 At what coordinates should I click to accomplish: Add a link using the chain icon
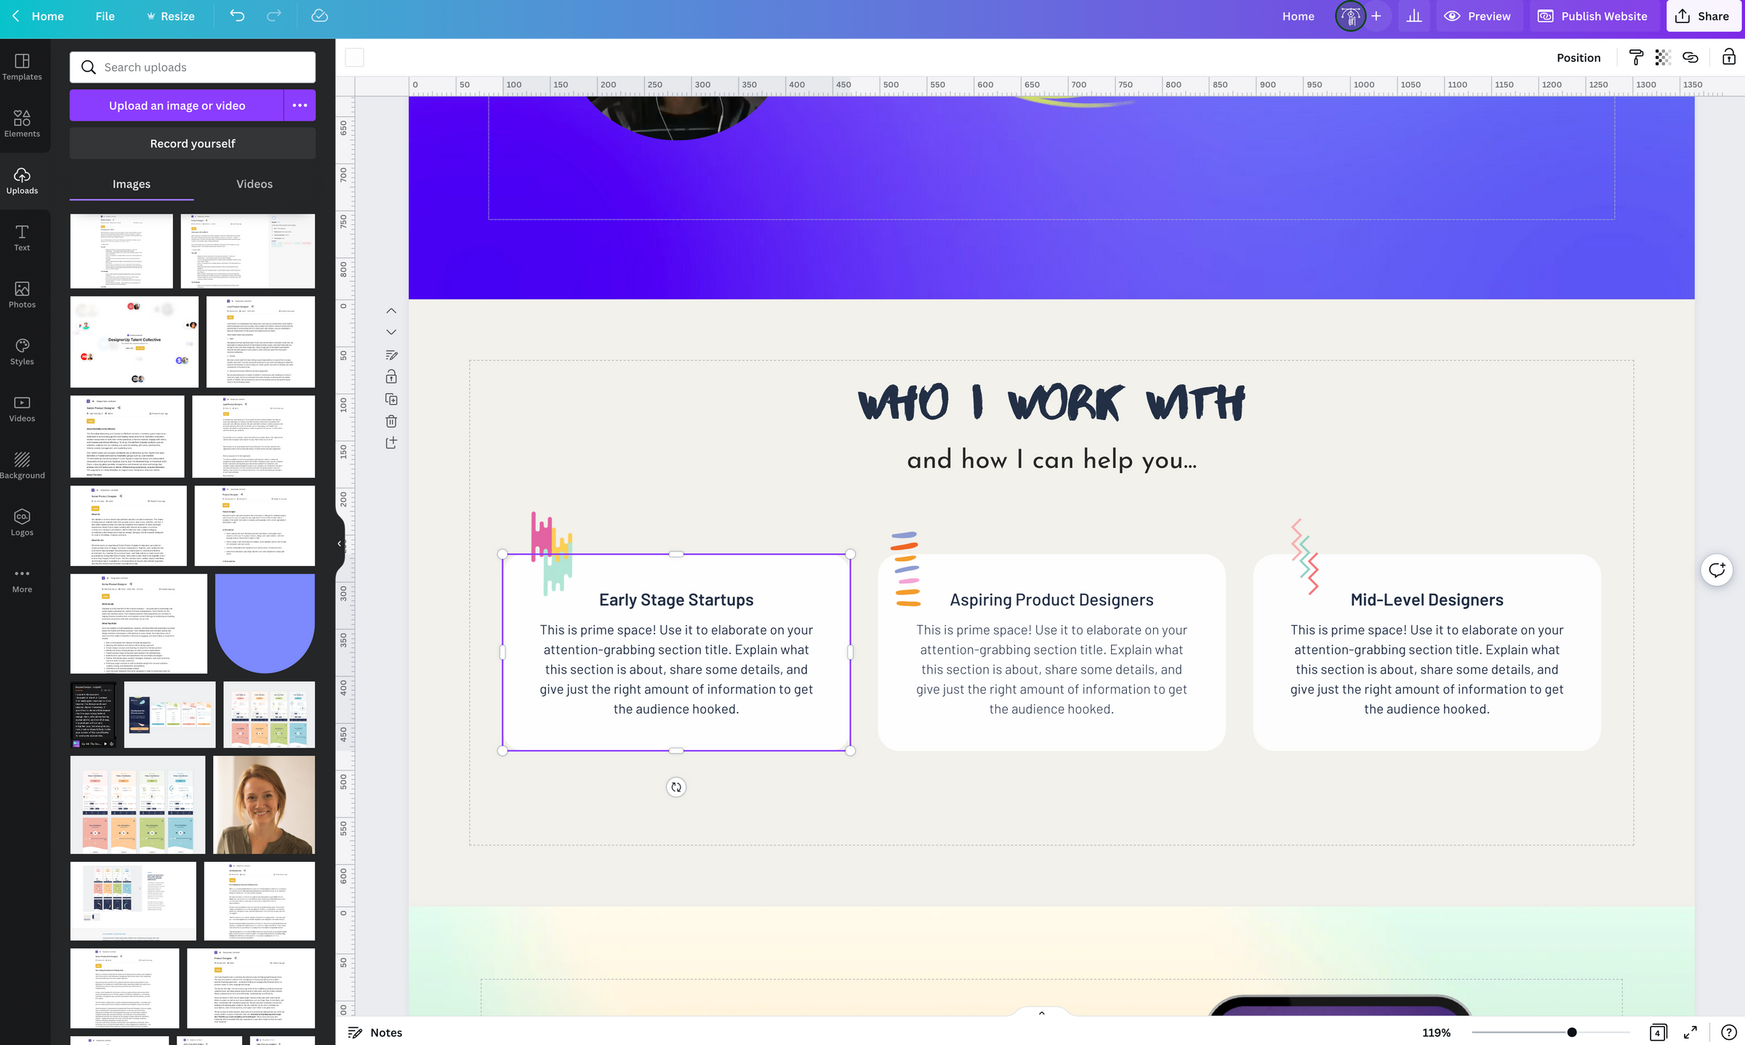(1690, 57)
